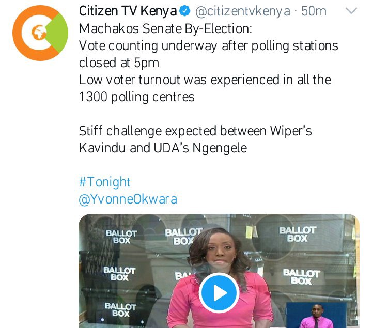Image resolution: width=372 pixels, height=328 pixels.
Task: Click top-right BALLOT BOX label in video
Action: (x=297, y=234)
